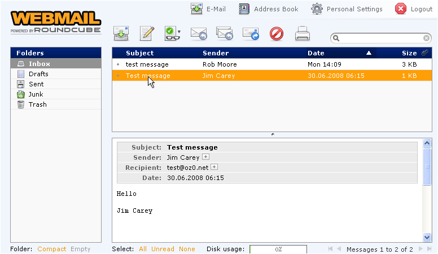This screenshot has width=438, height=254.
Task: Delete the selected message
Action: [277, 34]
